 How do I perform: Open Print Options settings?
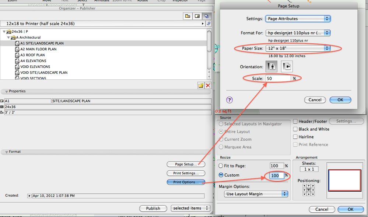[x=186, y=182]
